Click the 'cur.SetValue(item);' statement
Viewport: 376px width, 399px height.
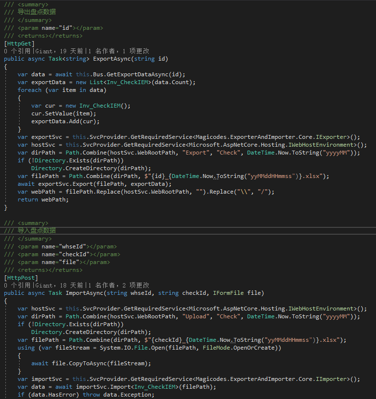coord(64,113)
